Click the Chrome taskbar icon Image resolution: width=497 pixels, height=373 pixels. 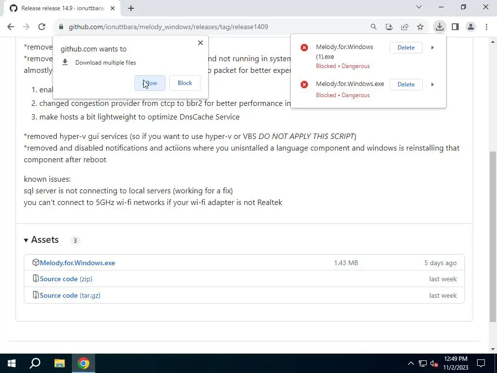pos(83,363)
